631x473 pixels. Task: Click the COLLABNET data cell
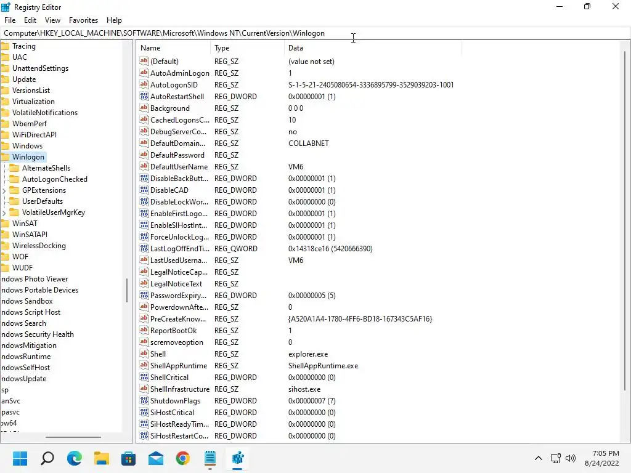tap(309, 143)
